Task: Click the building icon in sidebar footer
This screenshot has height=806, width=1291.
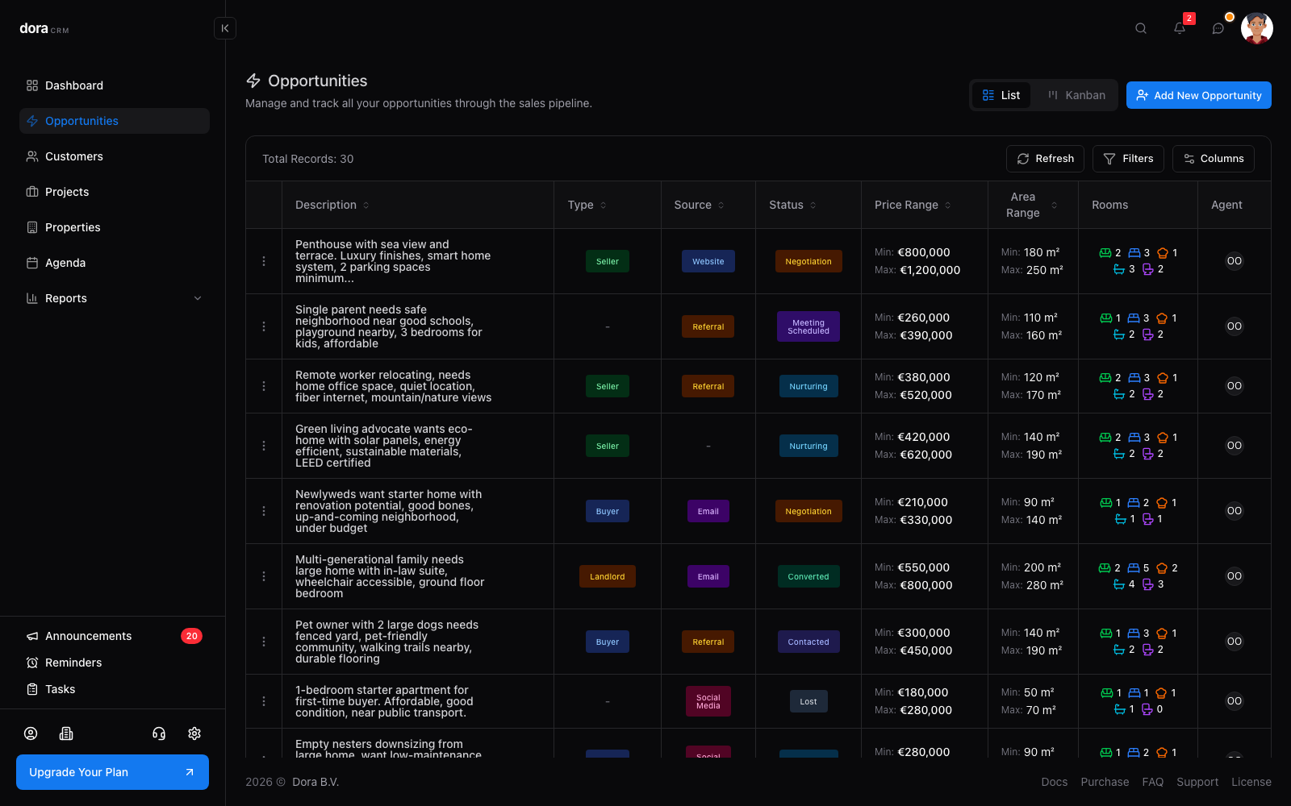Action: tap(66, 733)
